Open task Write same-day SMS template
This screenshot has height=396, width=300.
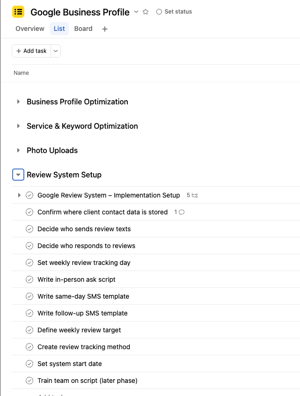(83, 296)
